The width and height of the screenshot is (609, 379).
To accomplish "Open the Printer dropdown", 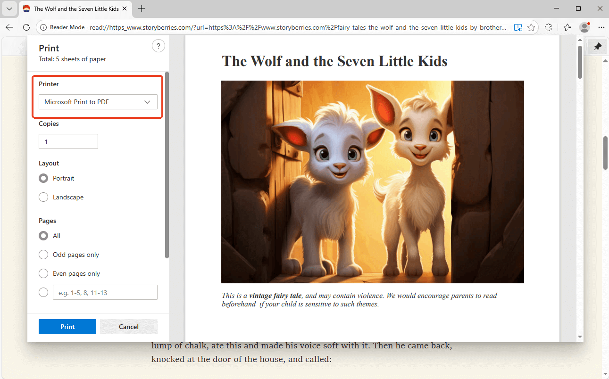I will click(x=98, y=102).
